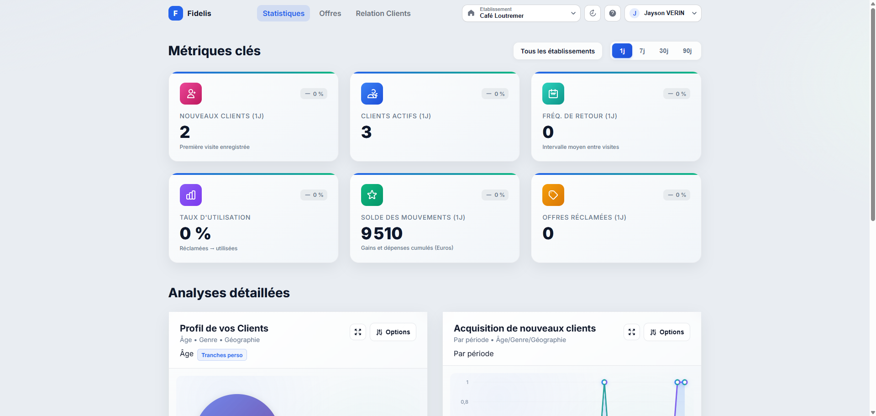This screenshot has height=416, width=876.
Task: Click the teal calendar frequency icon
Action: coord(553,94)
